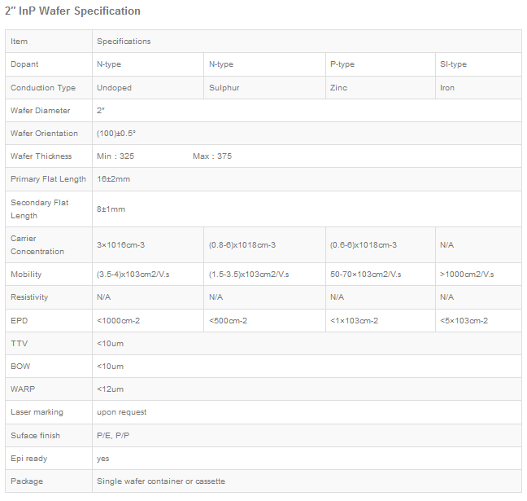Click the 'Specifications' header cell
This screenshot has height=501, width=527.
point(124,42)
